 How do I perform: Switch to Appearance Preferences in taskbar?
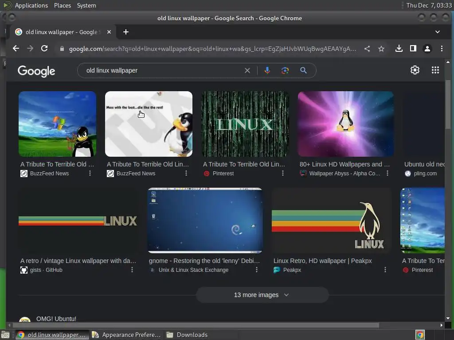[x=126, y=335]
